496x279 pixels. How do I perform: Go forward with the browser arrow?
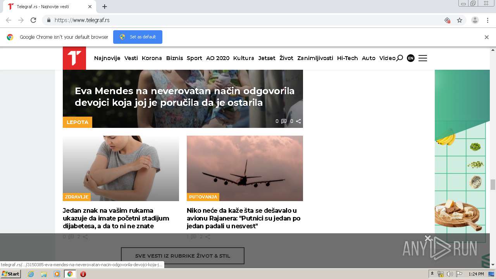tap(21, 20)
